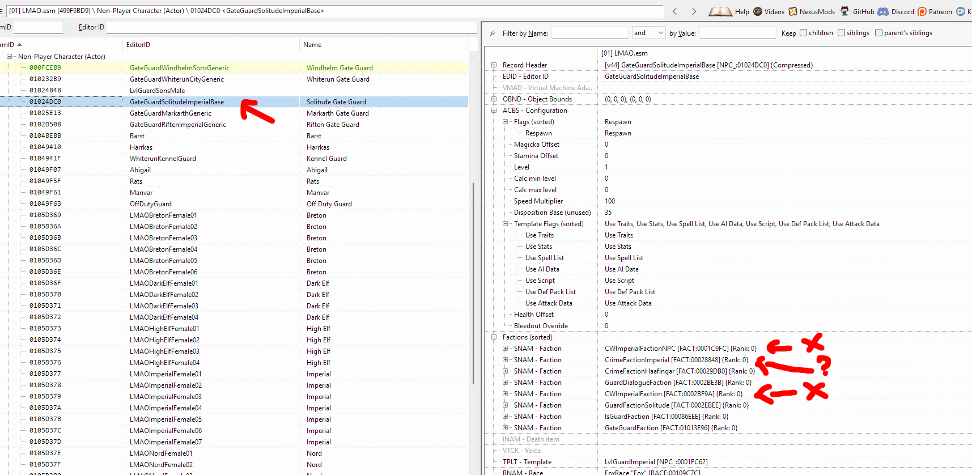Click the record path address bar
This screenshot has height=475, width=972.
(334, 11)
